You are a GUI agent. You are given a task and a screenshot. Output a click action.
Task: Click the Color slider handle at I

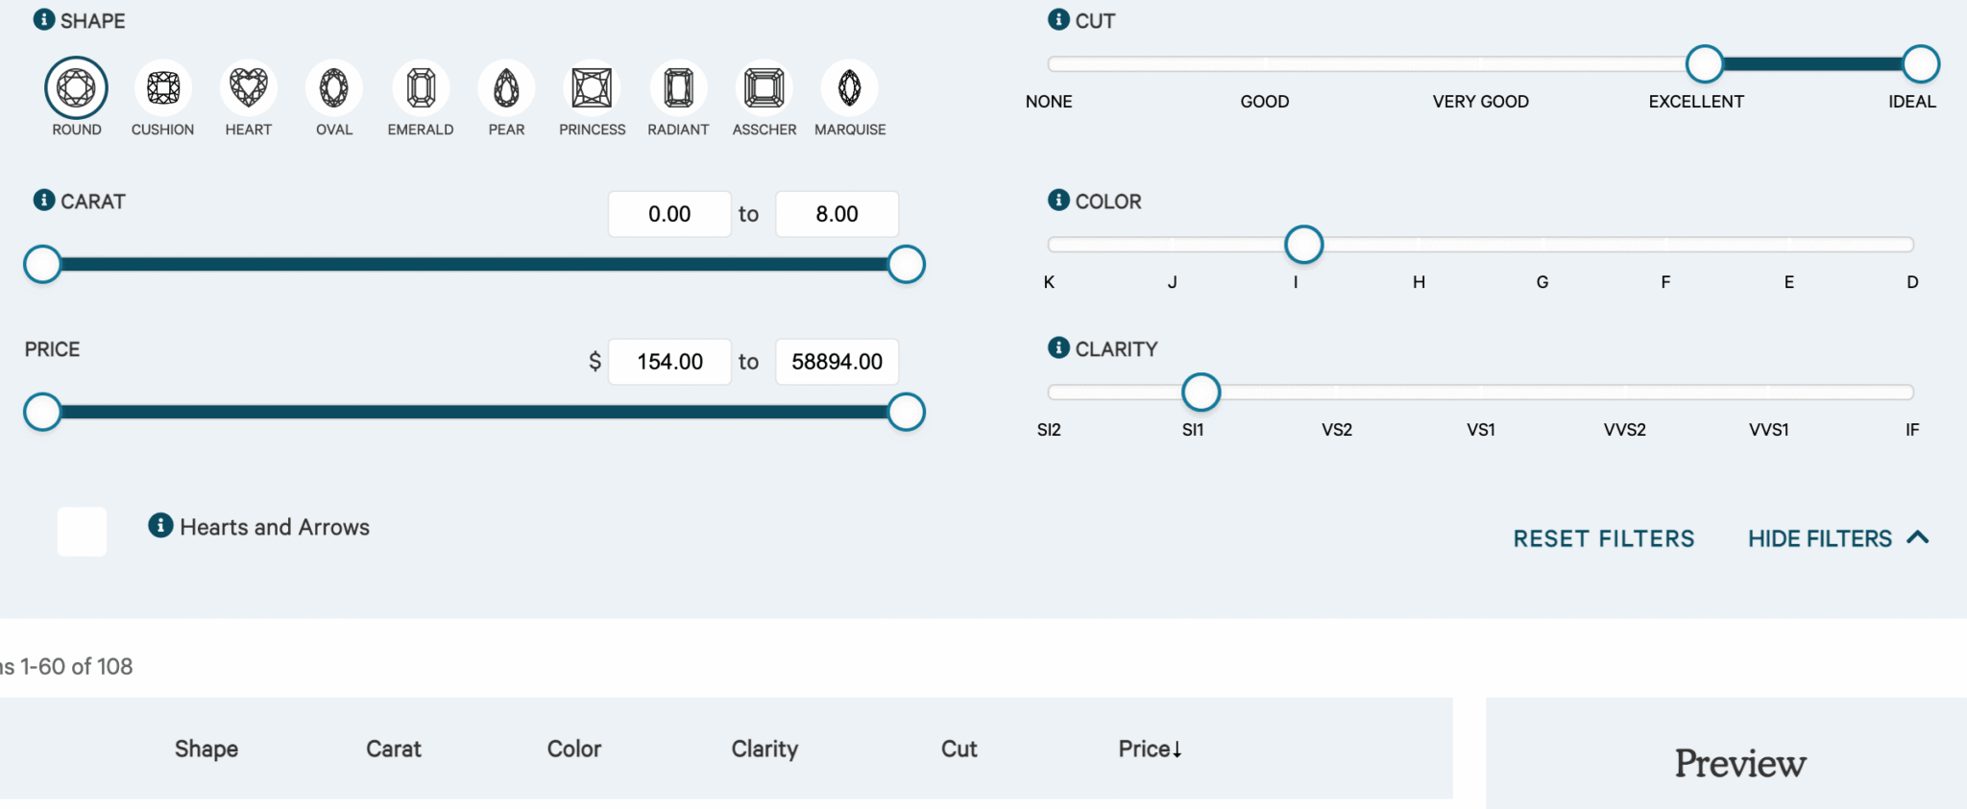point(1303,245)
